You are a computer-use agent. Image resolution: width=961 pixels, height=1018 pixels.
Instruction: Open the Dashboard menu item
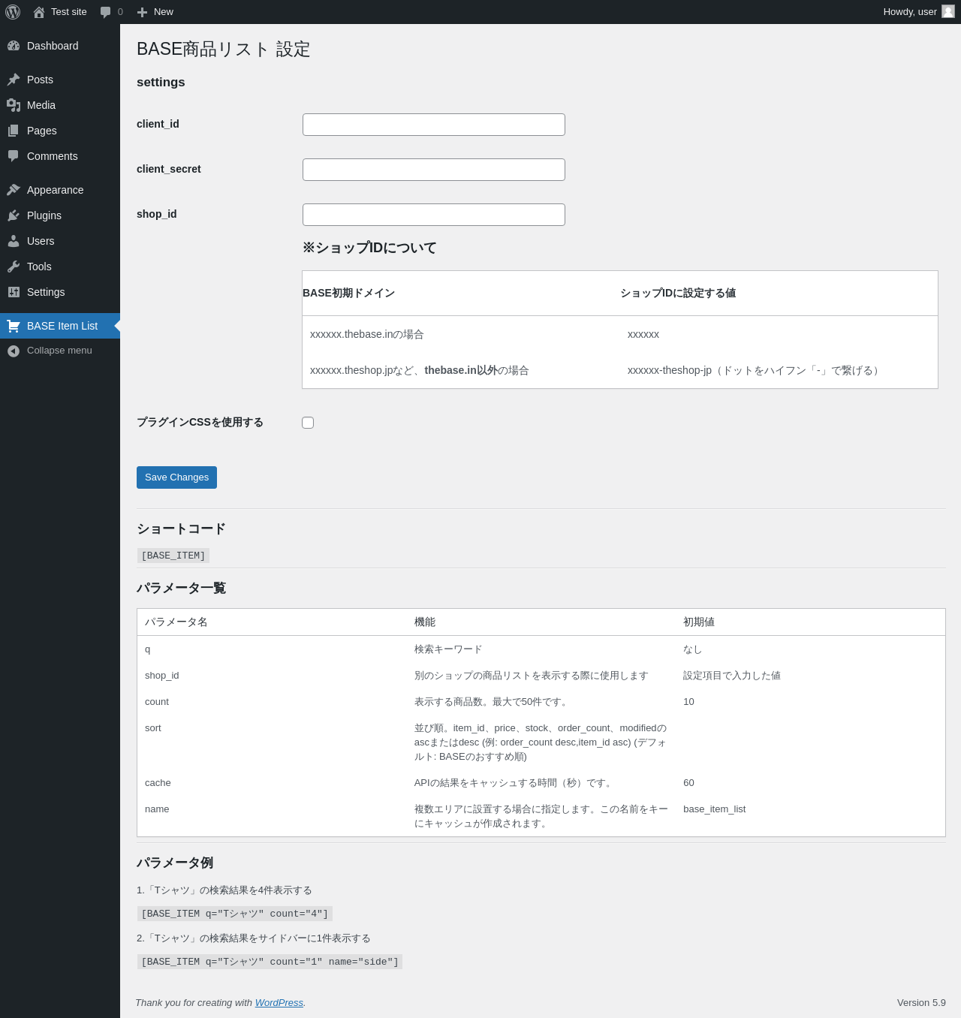(x=60, y=46)
